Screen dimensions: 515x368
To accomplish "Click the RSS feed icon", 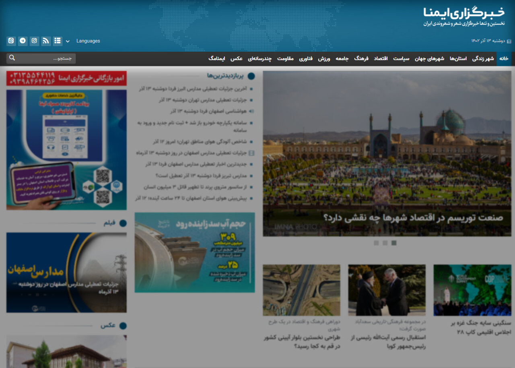I will point(45,41).
